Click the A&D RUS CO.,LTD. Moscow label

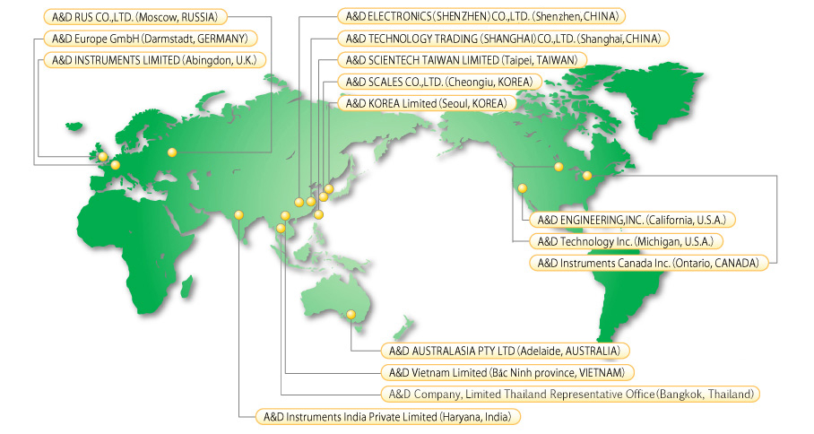tap(135, 17)
